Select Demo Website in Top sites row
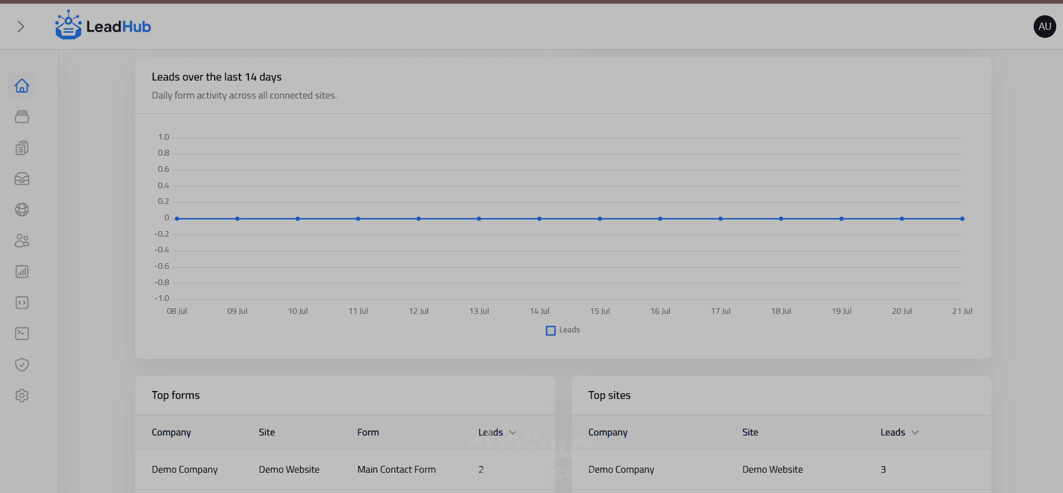The height and width of the screenshot is (493, 1063). (772, 469)
